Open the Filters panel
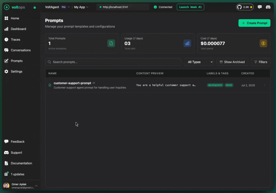Viewport: 276px width, 193px height. [261, 62]
